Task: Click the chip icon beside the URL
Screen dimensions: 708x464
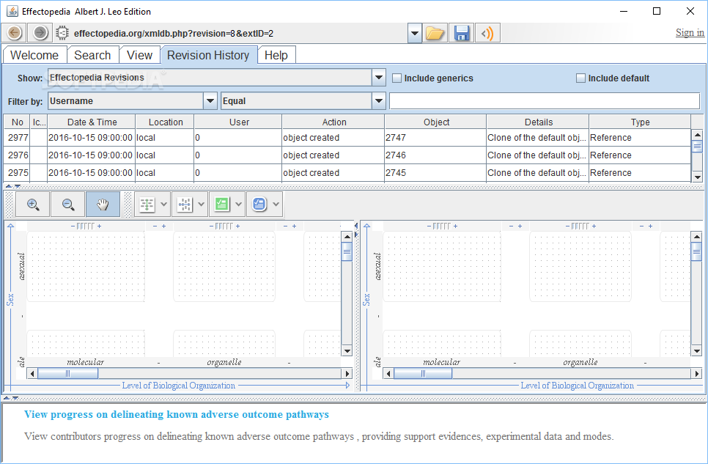Action: pos(62,33)
